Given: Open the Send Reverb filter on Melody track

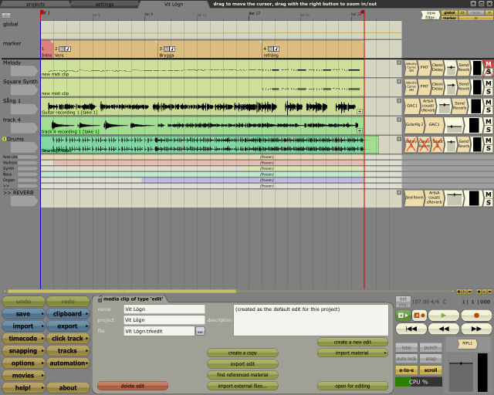Looking at the screenshot, I should (x=463, y=67).
